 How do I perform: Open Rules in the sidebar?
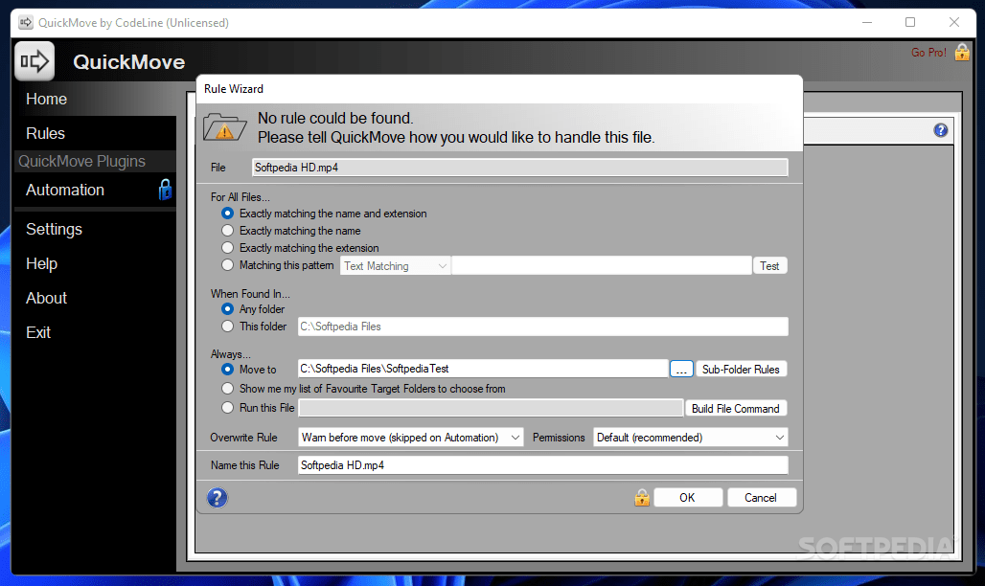(45, 133)
